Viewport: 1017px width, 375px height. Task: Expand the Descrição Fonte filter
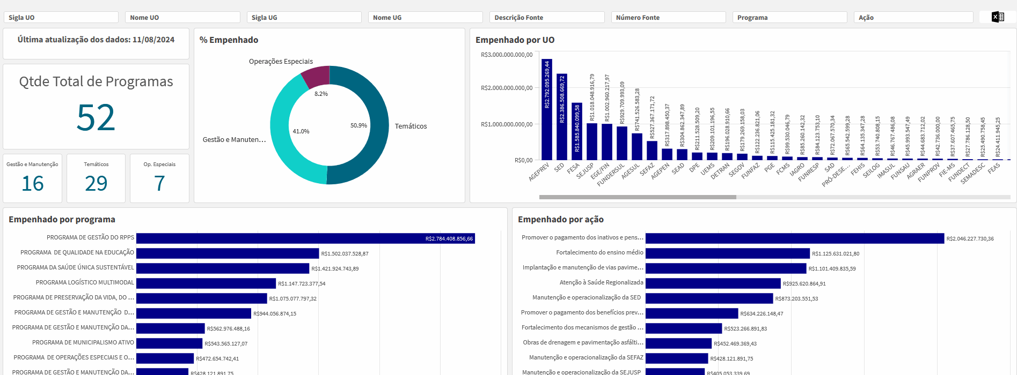tap(546, 18)
